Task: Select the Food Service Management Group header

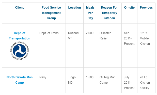Action: click(51, 13)
